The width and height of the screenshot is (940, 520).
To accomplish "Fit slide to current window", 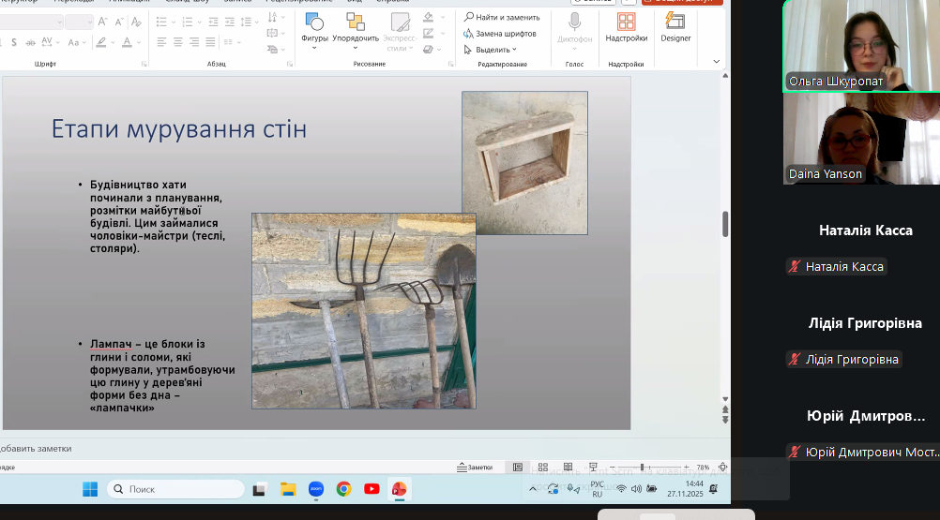I will [x=722, y=467].
